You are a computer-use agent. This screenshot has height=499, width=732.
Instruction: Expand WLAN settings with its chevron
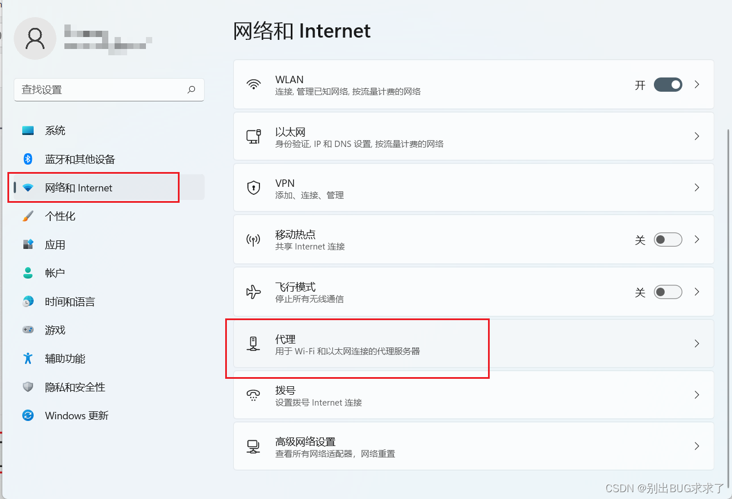pyautogui.click(x=697, y=84)
